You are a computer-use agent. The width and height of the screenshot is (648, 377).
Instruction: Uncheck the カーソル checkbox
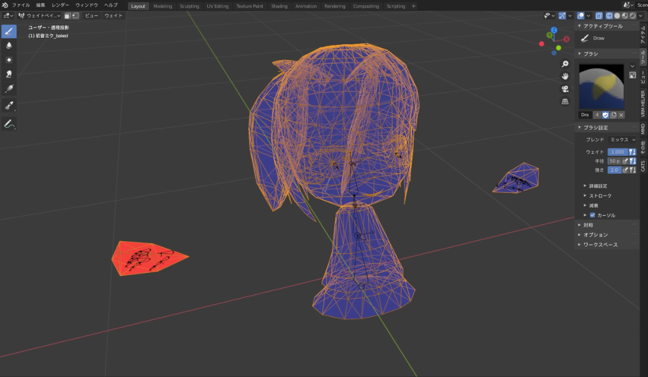tap(592, 215)
